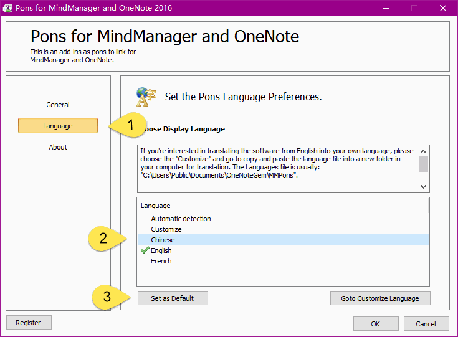The width and height of the screenshot is (458, 337).
Task: Click Goto Customize Language button
Action: coord(380,298)
